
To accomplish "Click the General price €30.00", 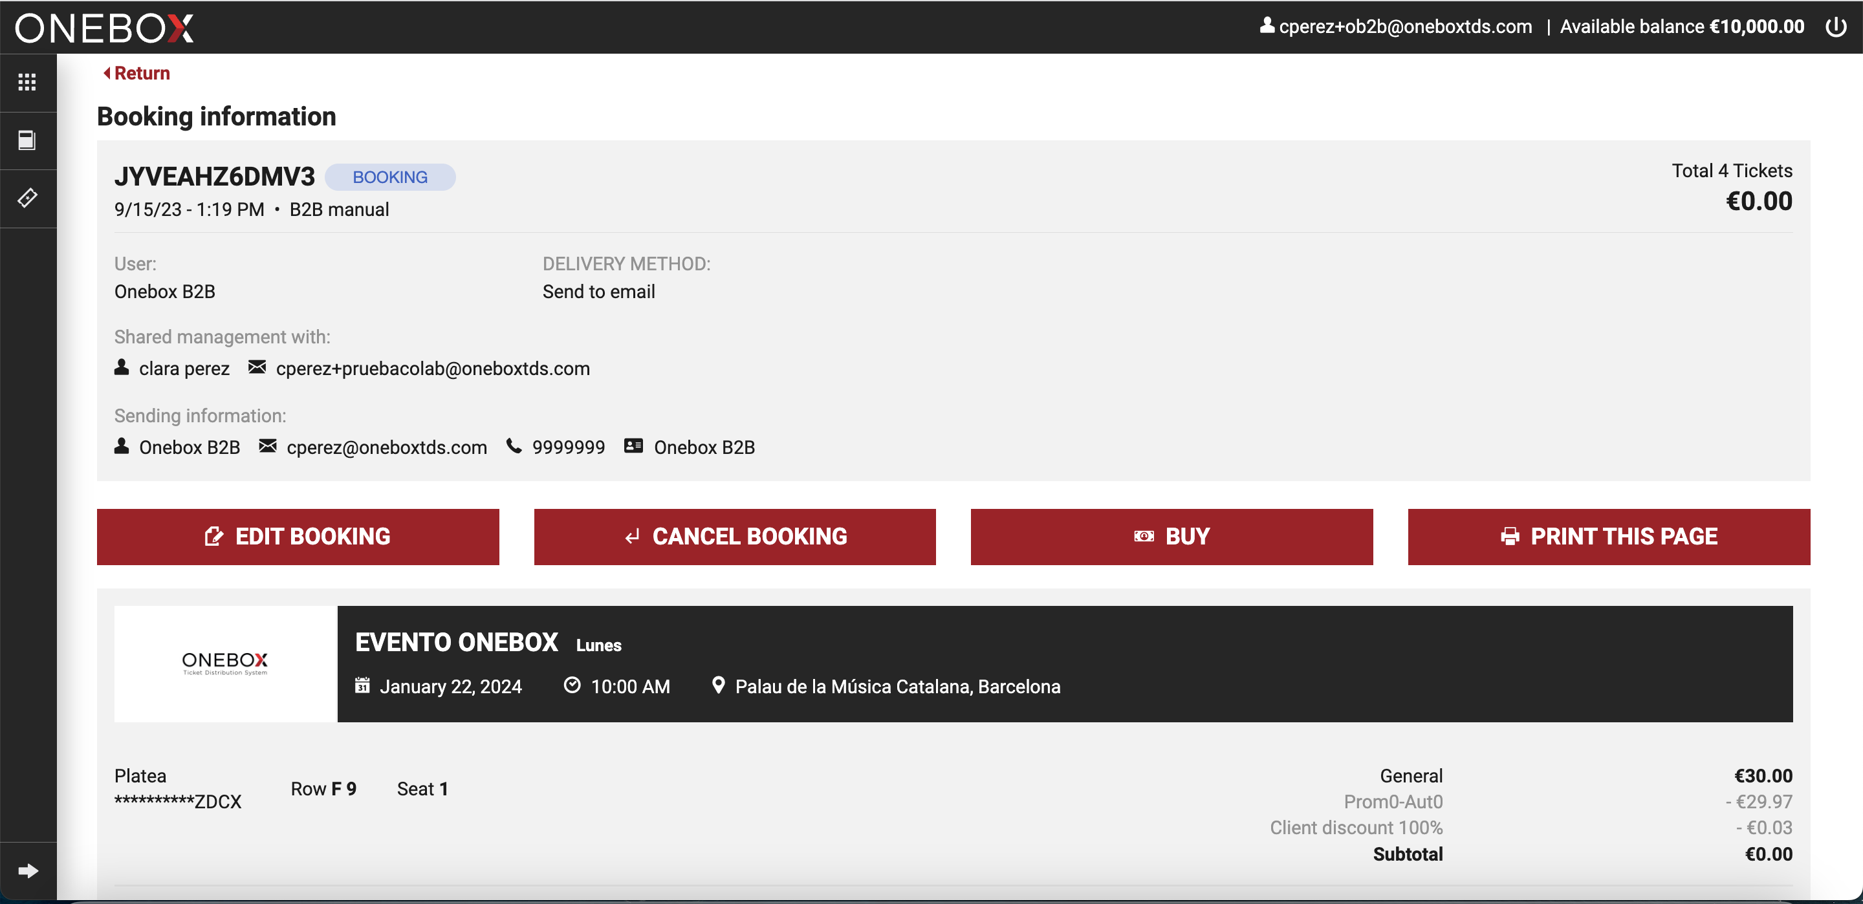I will coord(1763,776).
